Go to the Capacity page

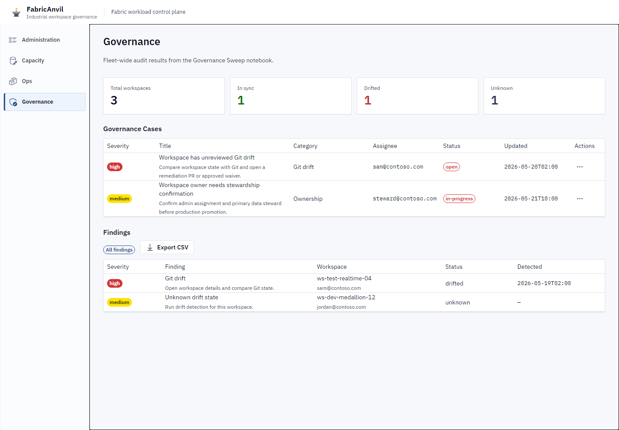(x=45, y=61)
